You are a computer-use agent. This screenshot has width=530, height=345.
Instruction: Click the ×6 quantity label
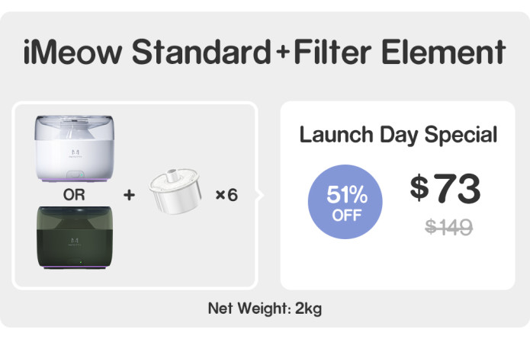coord(226,195)
